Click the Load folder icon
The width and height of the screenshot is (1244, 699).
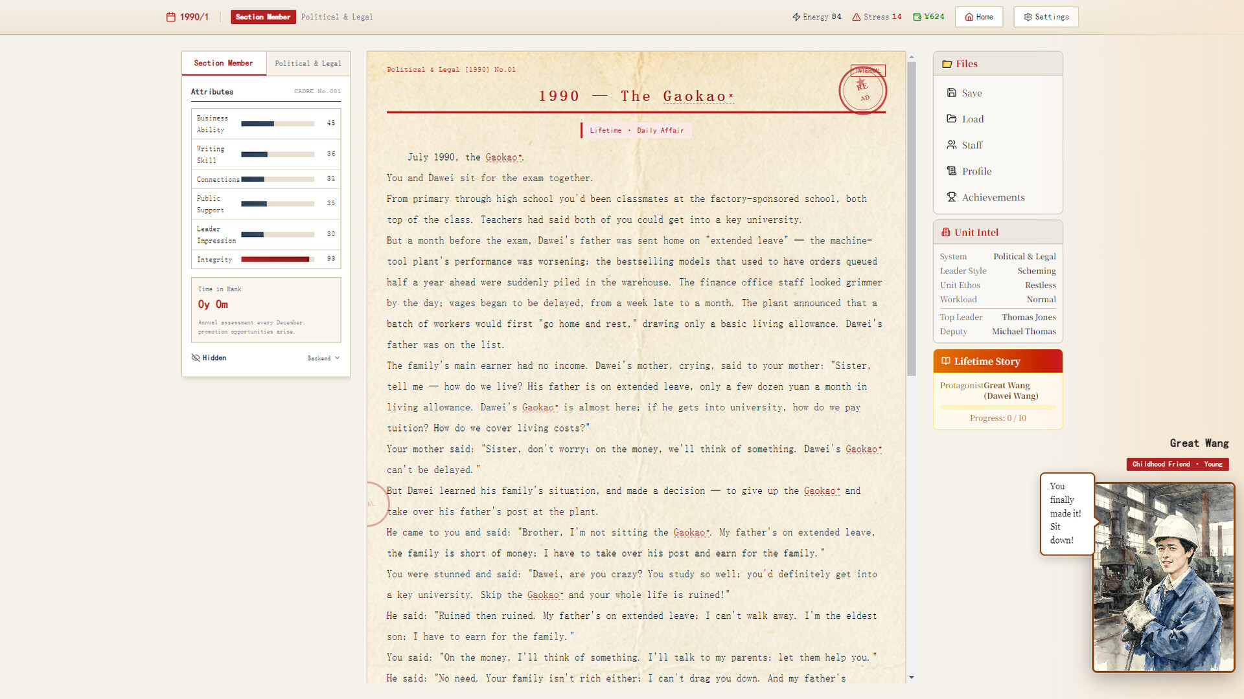(x=951, y=118)
